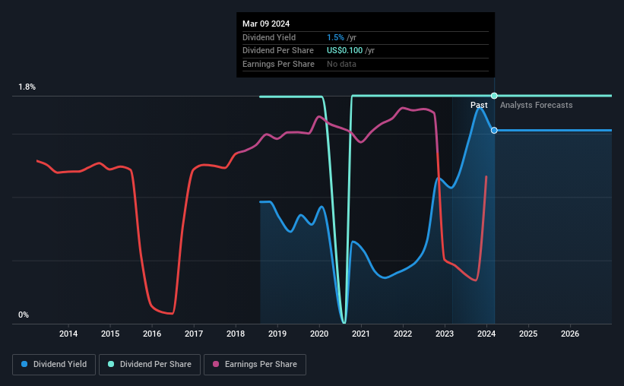Image resolution: width=624 pixels, height=386 pixels.
Task: Click the 2017 x-axis year label
Action: pos(194,334)
